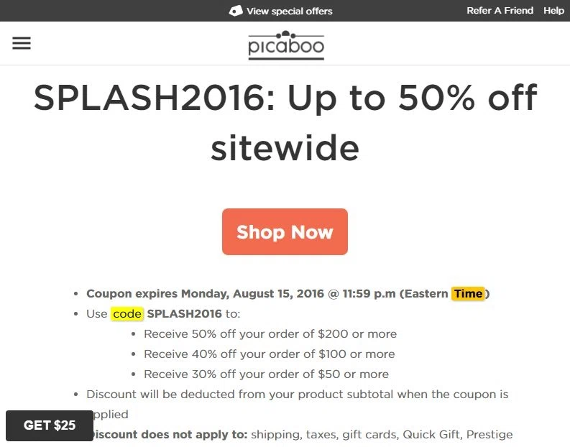Click the coupon expiration date line
This screenshot has width=570, height=447.
coord(288,294)
